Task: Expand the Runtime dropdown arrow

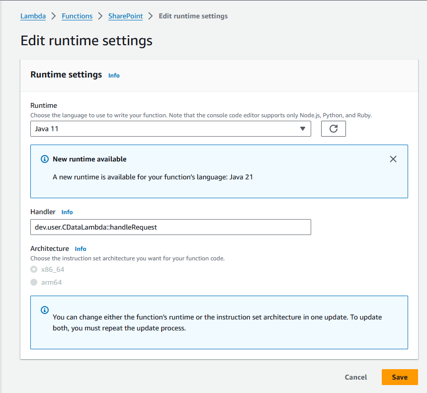Action: (303, 129)
